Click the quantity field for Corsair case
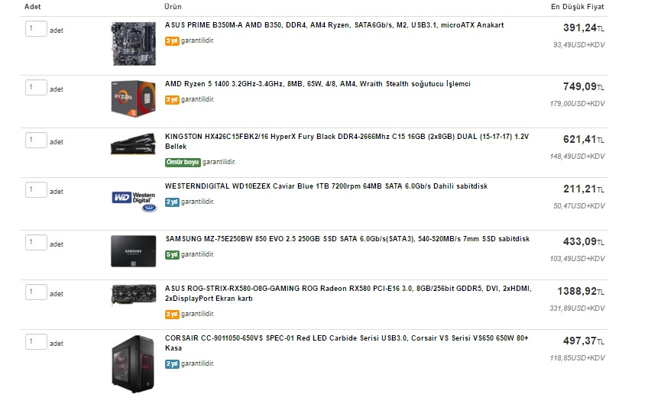The width and height of the screenshot is (645, 407). (36, 341)
